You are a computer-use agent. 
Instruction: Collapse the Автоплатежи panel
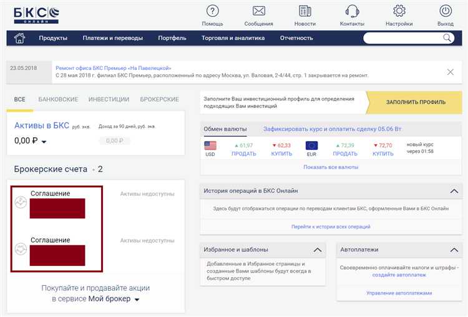(454, 250)
